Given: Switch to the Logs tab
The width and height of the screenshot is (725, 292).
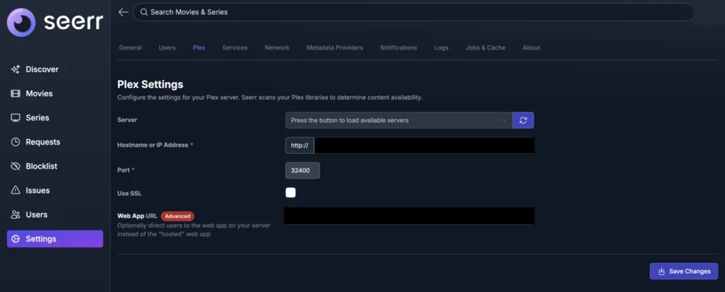Looking at the screenshot, I should 441,47.
